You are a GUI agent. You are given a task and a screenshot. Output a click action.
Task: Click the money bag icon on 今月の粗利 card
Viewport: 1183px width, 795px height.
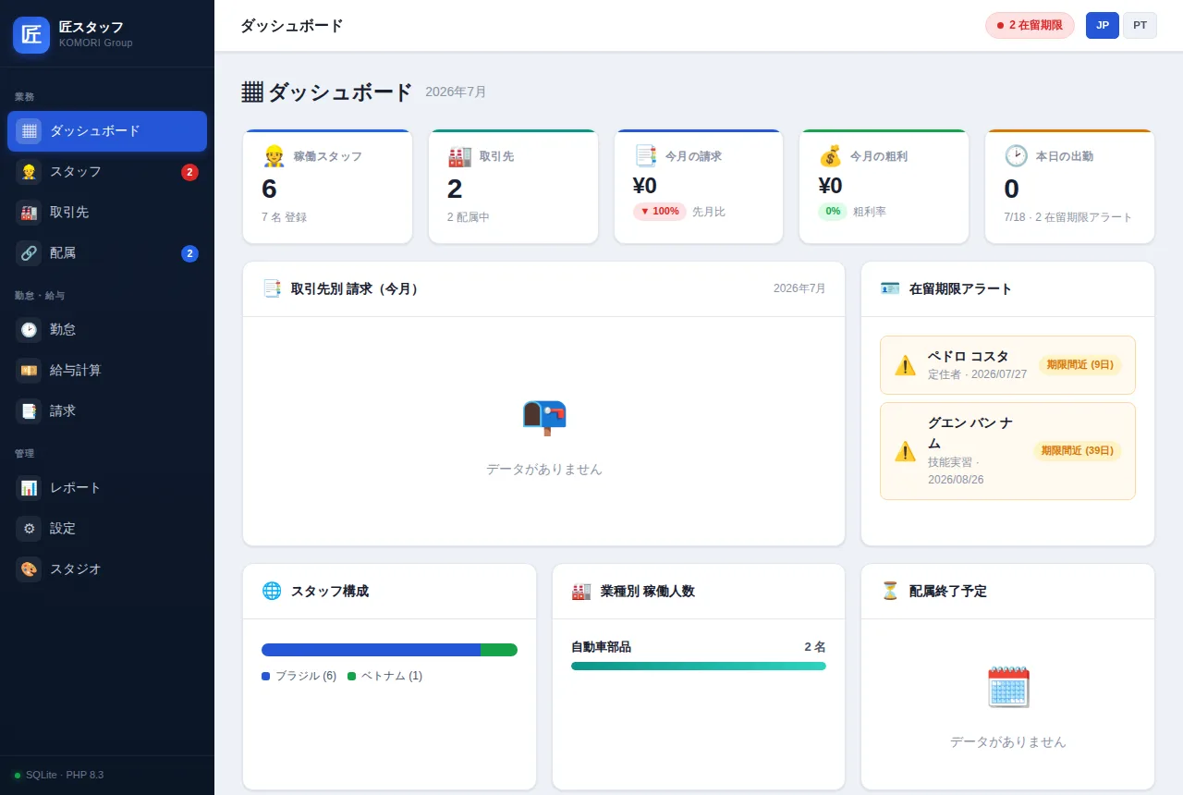[830, 156]
